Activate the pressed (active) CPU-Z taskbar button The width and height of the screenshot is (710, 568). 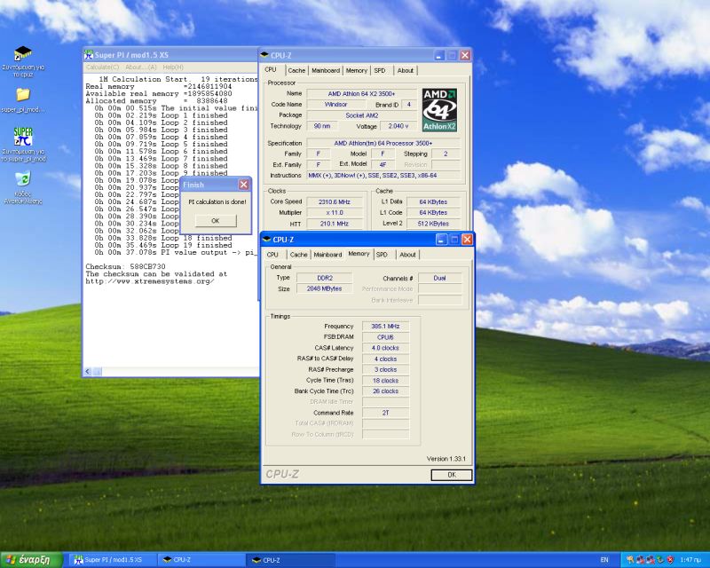coord(292,560)
